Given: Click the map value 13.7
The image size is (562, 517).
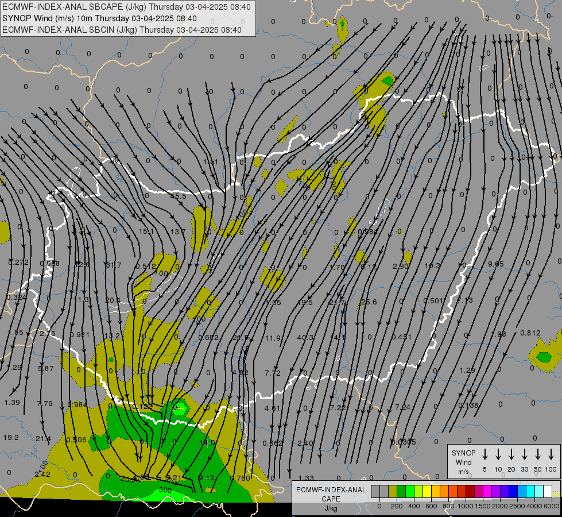Looking at the screenshot, I should 177,232.
